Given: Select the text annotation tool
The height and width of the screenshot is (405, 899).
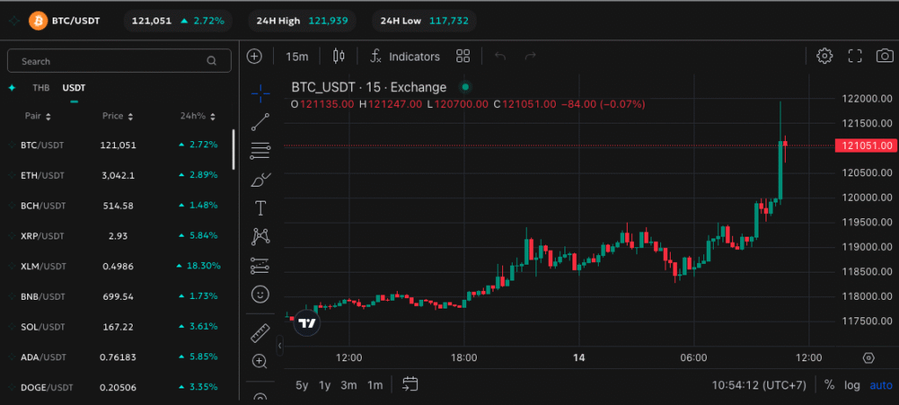Looking at the screenshot, I should (x=260, y=208).
